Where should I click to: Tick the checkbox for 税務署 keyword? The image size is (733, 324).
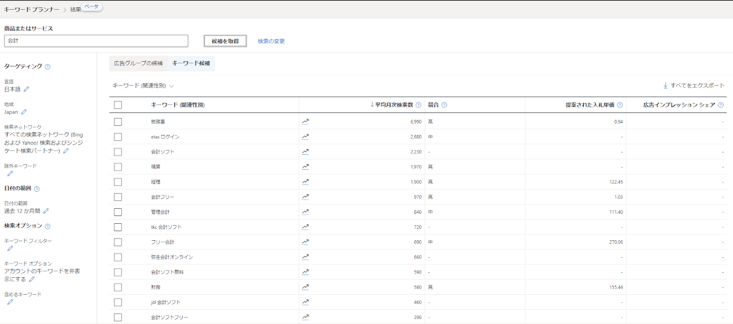(x=118, y=122)
